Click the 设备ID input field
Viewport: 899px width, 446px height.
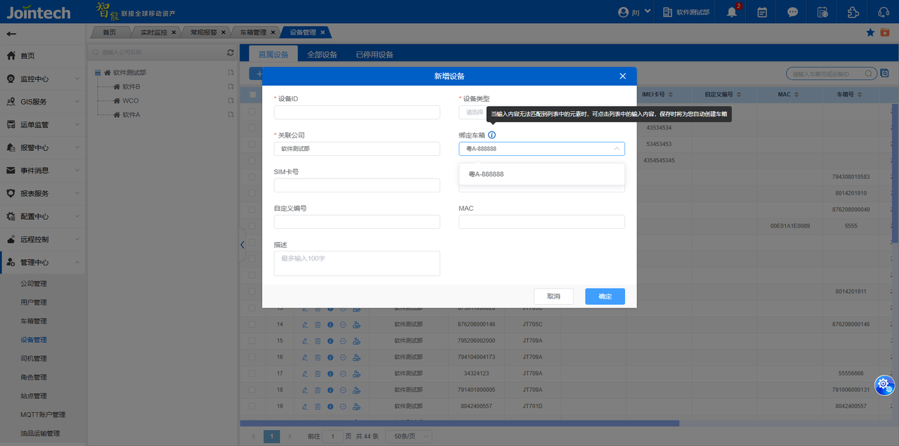click(357, 112)
